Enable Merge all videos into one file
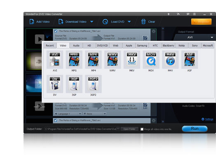Viewport: 216px width, 165px height. [x=142, y=129]
